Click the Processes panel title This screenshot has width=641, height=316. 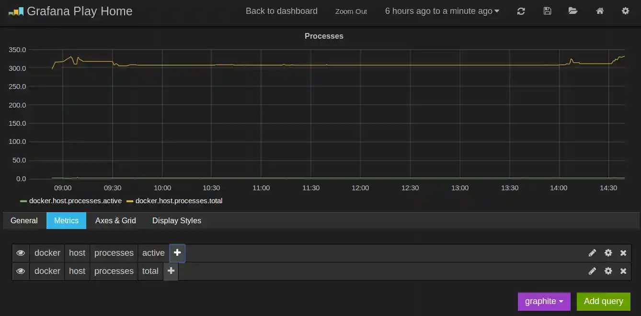point(324,36)
